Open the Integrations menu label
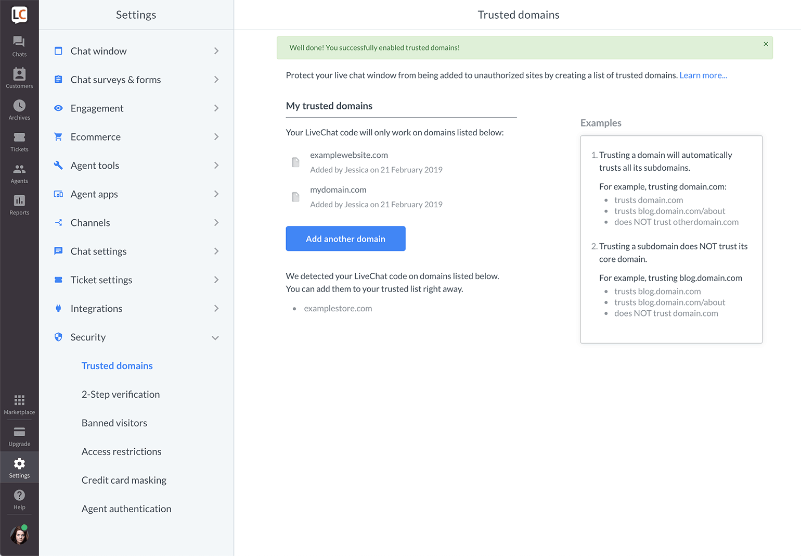The width and height of the screenshot is (801, 556). [x=97, y=309]
